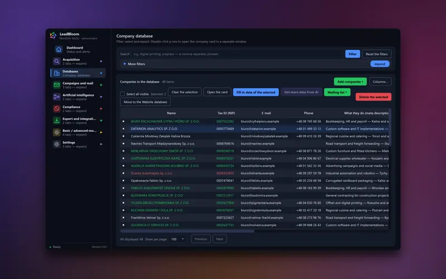Viewport: 446px width, 279px height.
Task: Click the Export and integrations download icon
Action: (57, 121)
